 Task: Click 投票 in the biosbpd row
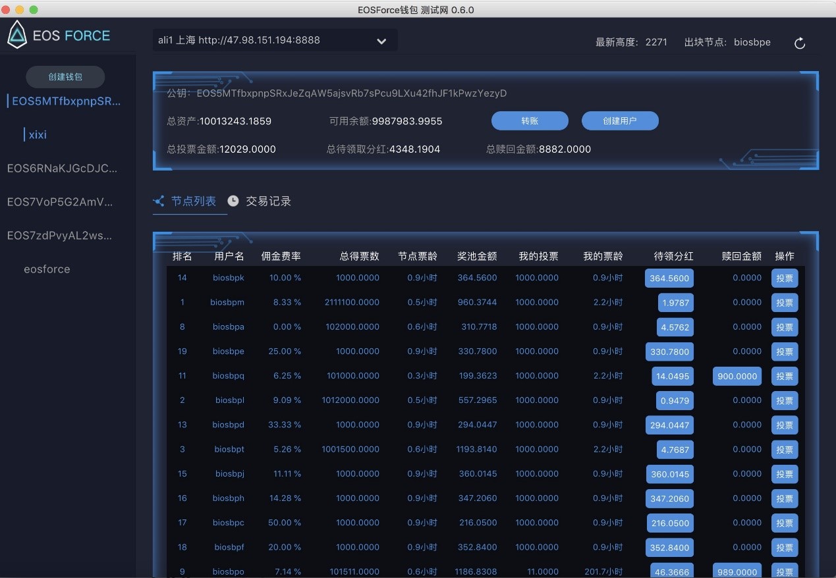(x=785, y=425)
